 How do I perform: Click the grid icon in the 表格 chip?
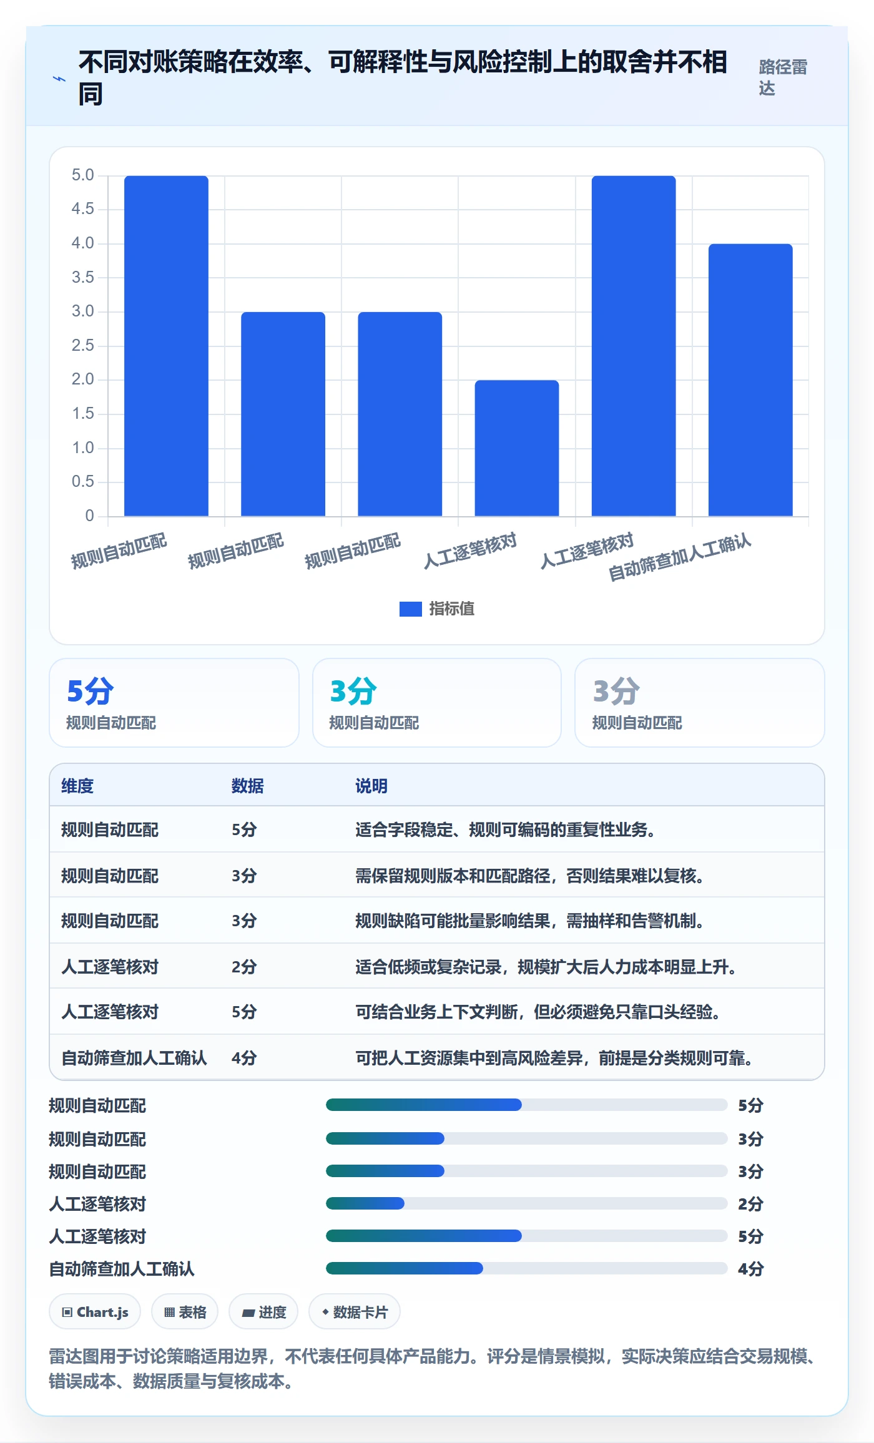pyautogui.click(x=169, y=1312)
